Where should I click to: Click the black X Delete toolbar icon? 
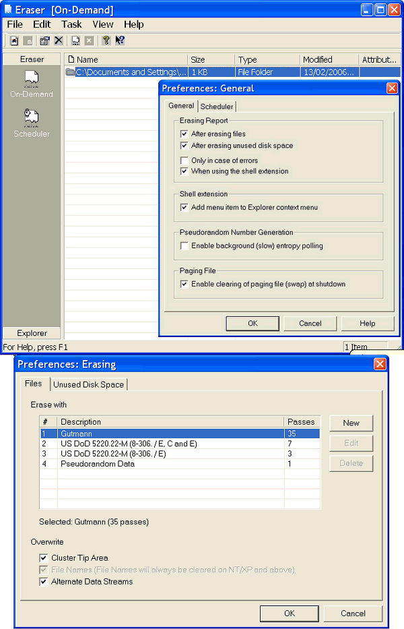tap(59, 40)
